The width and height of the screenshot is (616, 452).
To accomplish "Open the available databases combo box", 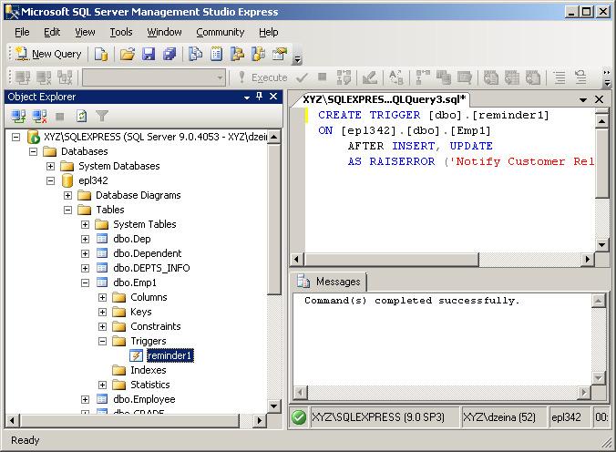I will (154, 77).
